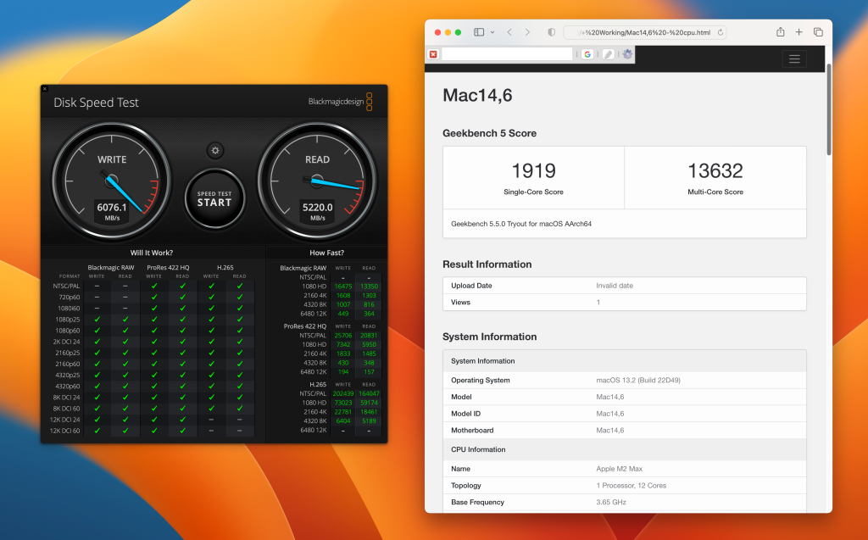Close the find toolbar with red X
This screenshot has height=540, width=868.
tap(433, 54)
